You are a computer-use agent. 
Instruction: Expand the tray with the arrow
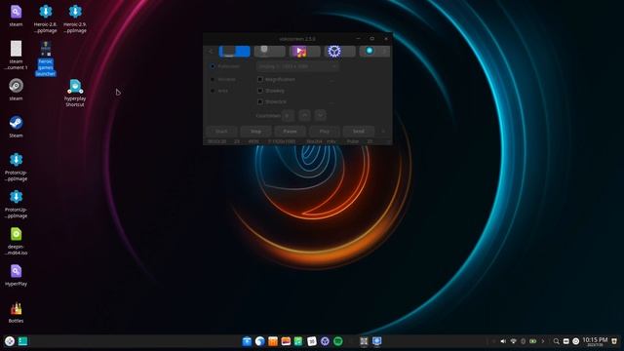tap(543, 341)
